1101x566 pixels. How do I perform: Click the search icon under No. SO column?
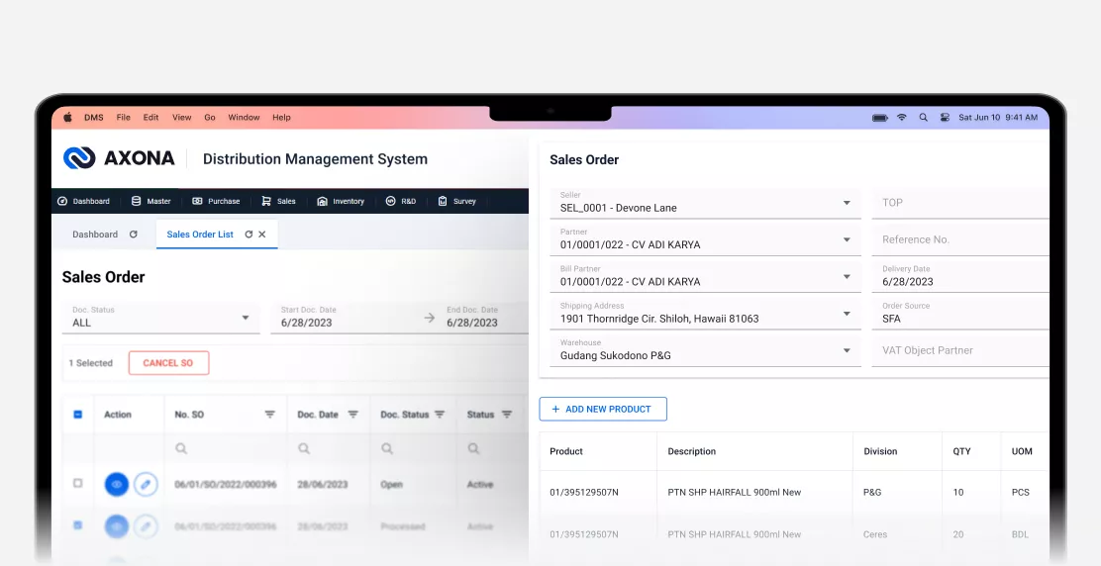coord(181,448)
